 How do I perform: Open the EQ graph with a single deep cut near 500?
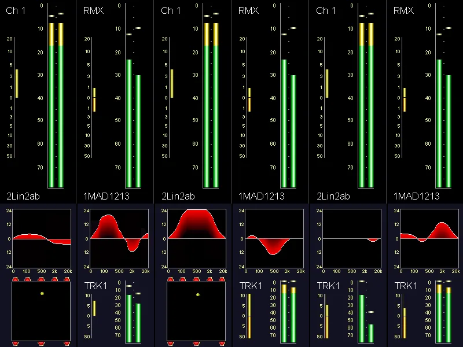274,238
